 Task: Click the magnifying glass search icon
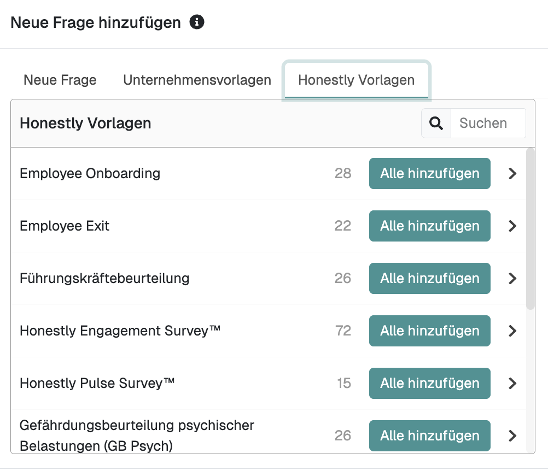pos(435,123)
